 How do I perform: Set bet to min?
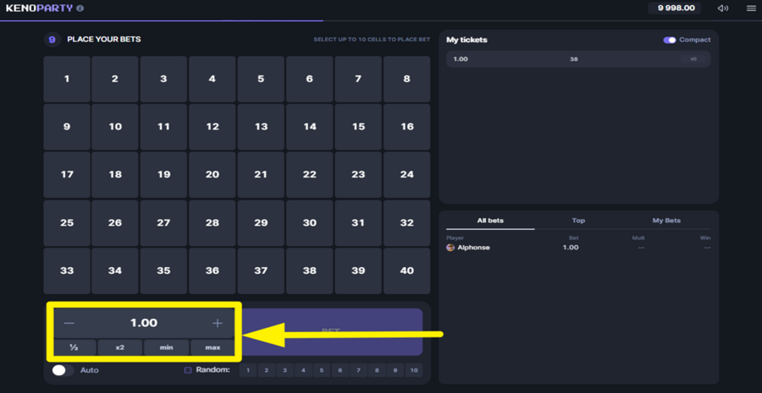click(166, 347)
